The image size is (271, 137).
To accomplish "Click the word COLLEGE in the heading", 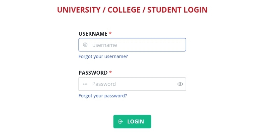I will point(124,10).
